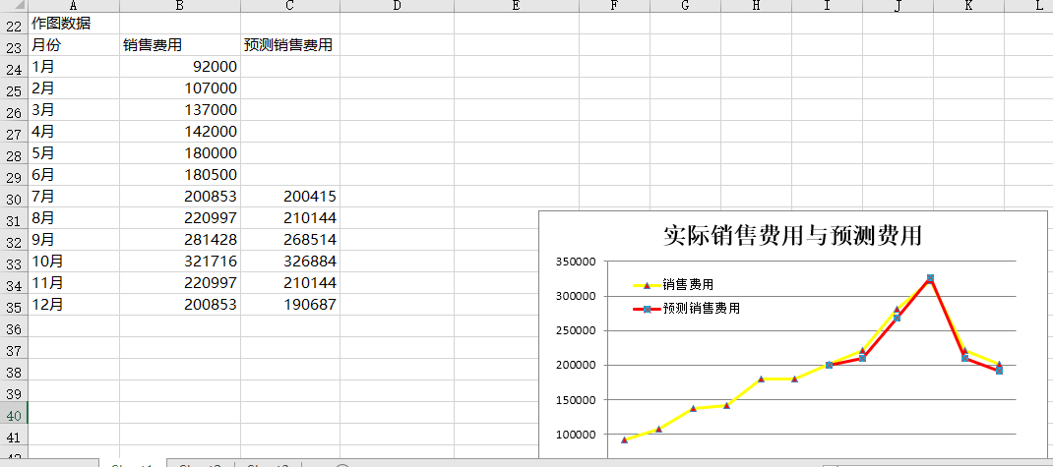This screenshot has width=1053, height=467.
Task: Click the peak marker of the red line
Action: tap(930, 278)
